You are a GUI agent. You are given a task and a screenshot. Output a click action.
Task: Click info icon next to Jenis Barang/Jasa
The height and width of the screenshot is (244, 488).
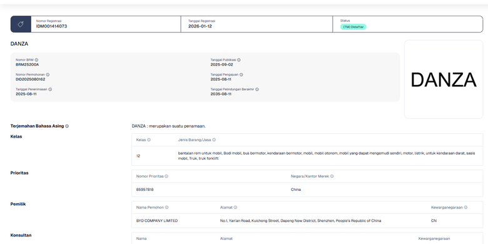214,140
